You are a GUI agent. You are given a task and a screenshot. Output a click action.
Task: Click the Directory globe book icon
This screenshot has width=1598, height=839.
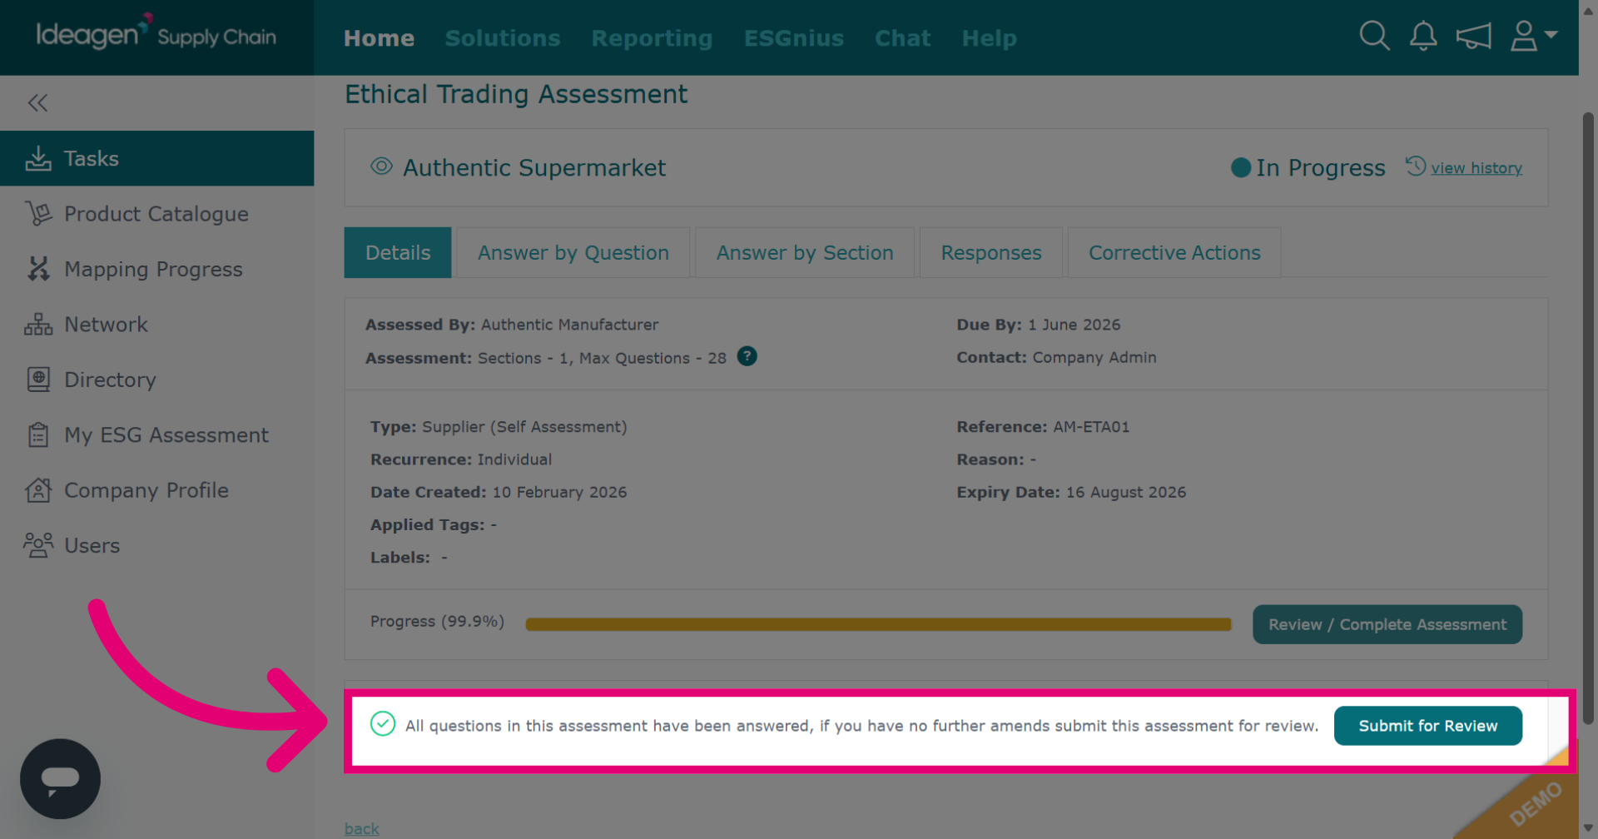coord(38,380)
